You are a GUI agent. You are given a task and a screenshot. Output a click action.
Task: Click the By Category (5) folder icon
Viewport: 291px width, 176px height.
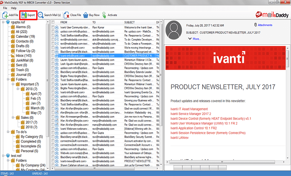(18, 136)
